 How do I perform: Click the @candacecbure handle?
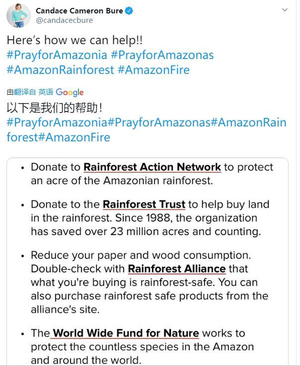(x=64, y=20)
